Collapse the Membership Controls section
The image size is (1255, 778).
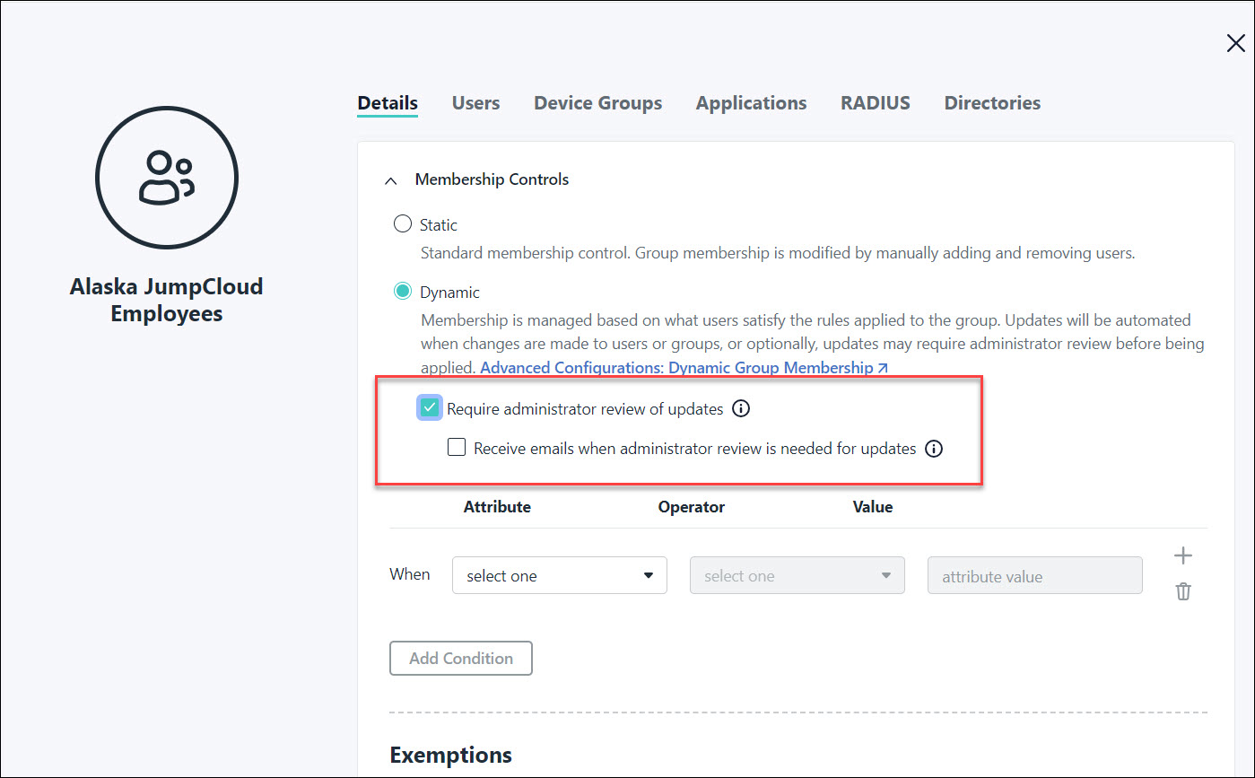(390, 180)
